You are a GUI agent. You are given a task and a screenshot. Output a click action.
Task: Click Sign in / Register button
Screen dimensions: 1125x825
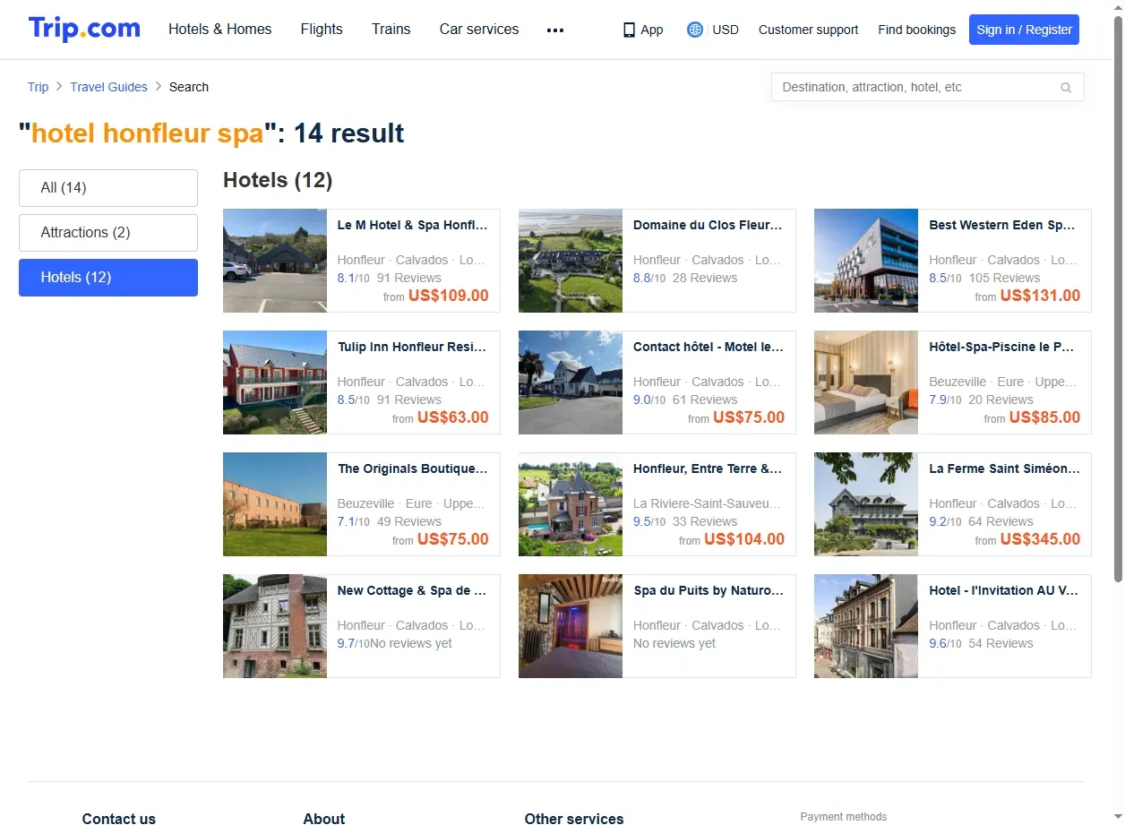click(x=1024, y=30)
